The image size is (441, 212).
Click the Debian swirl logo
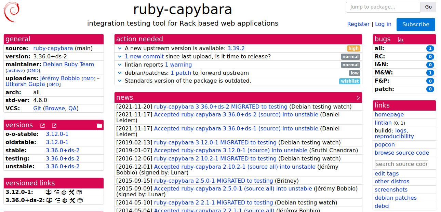point(11,12)
